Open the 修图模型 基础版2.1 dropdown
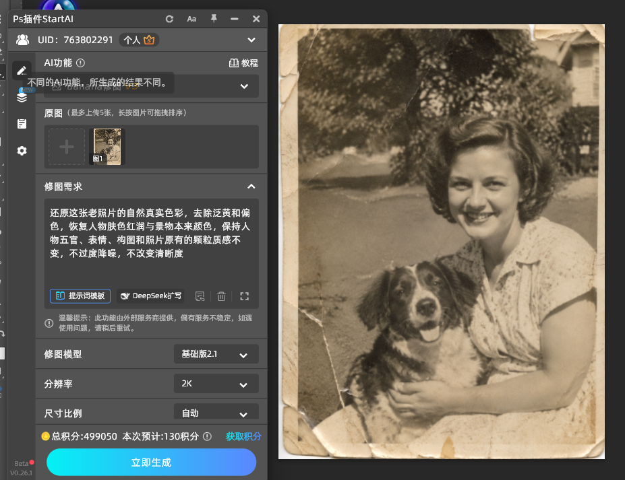This screenshot has width=625, height=480. click(216, 354)
